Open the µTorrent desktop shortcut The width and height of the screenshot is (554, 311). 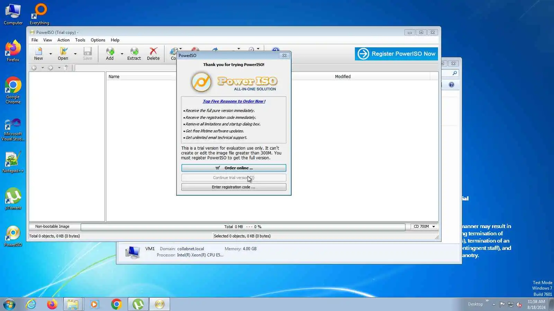coord(13,199)
